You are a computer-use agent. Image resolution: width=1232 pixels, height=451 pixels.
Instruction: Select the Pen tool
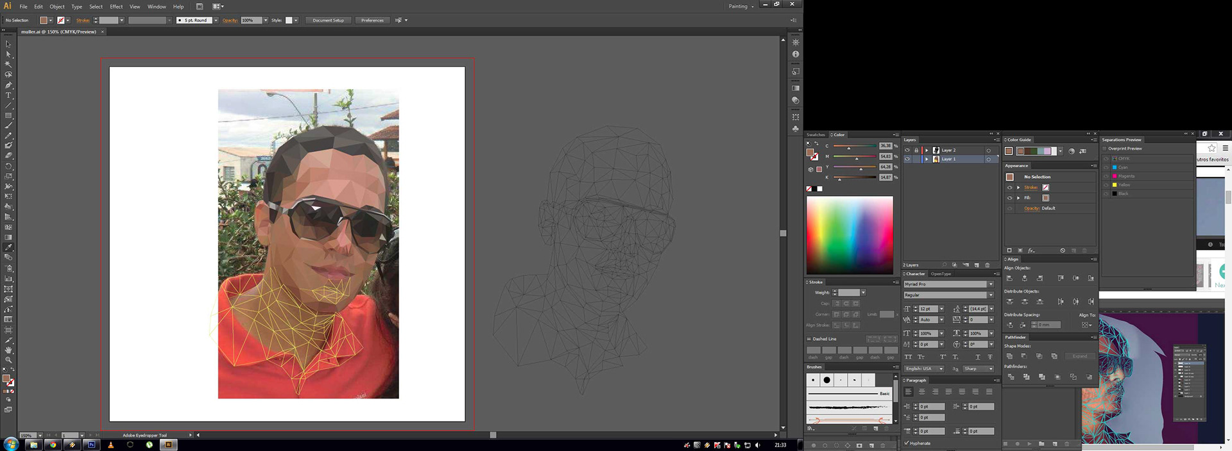(x=8, y=85)
